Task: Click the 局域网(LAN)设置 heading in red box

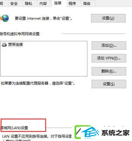Action: (x=14, y=128)
